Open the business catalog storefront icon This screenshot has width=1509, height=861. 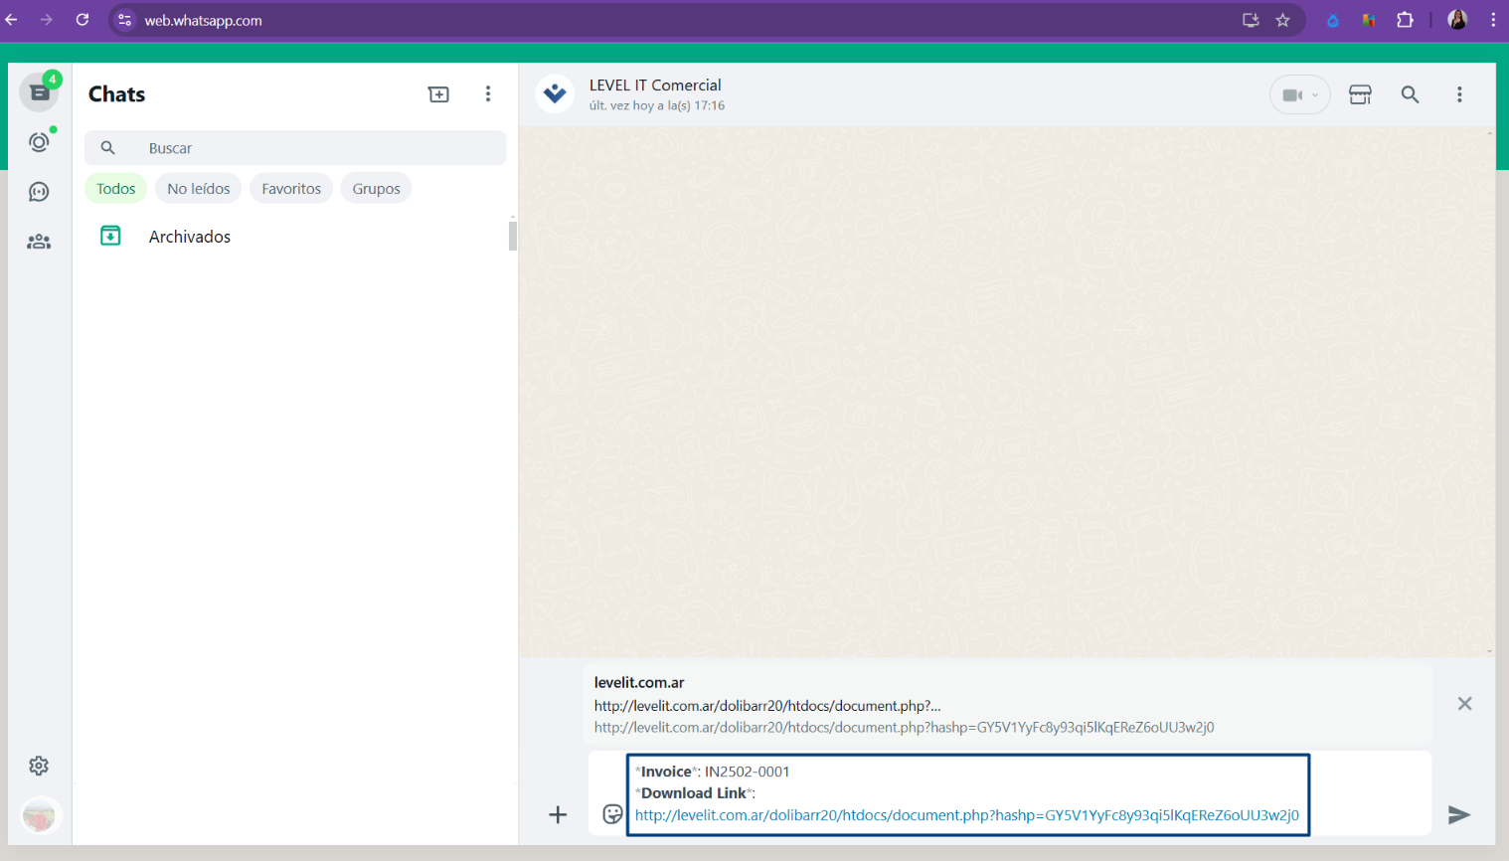(1360, 94)
